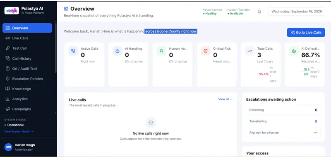Click the Overview header grid icon

coord(66,9)
